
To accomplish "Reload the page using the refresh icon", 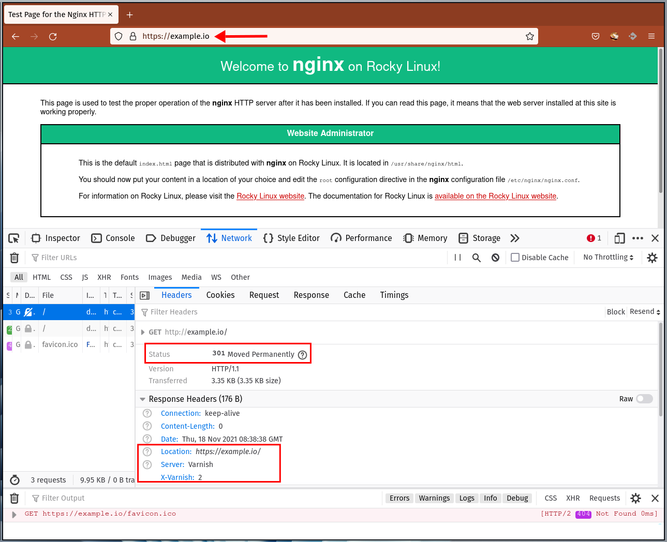I will (53, 36).
